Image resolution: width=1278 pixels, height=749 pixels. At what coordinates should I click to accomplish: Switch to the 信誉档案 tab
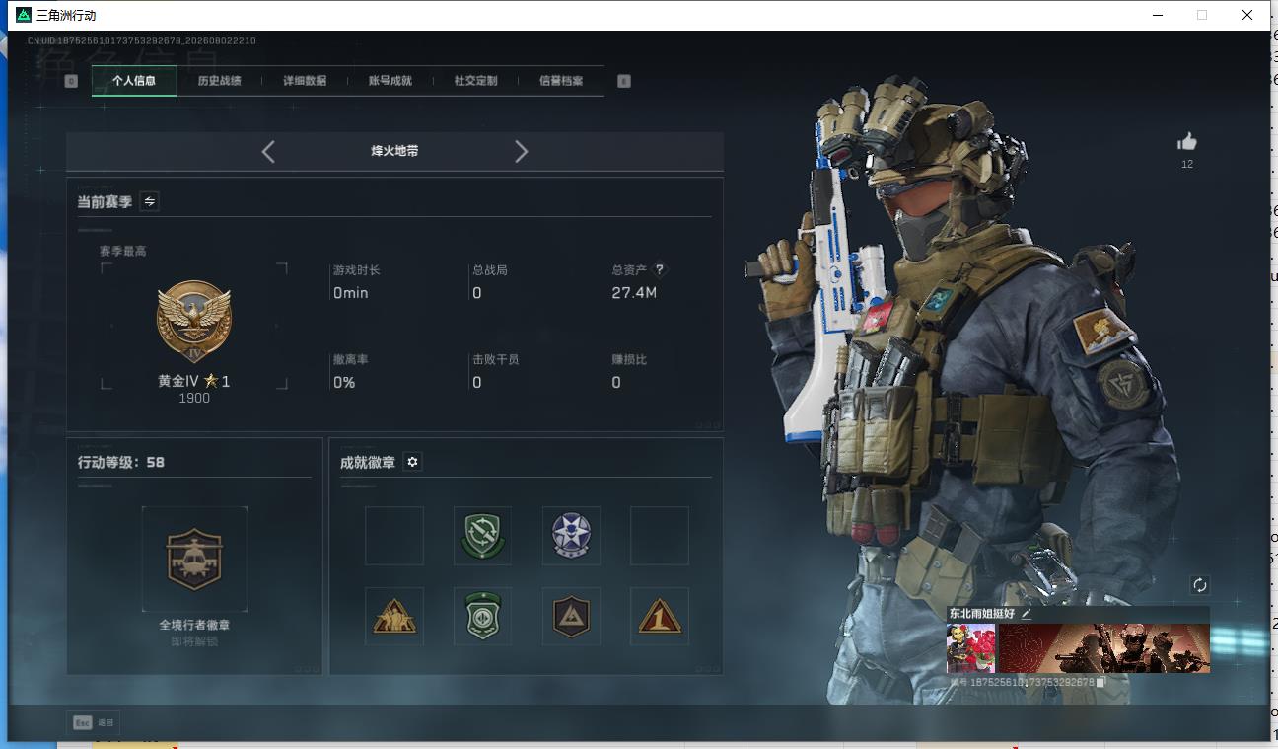pos(561,81)
